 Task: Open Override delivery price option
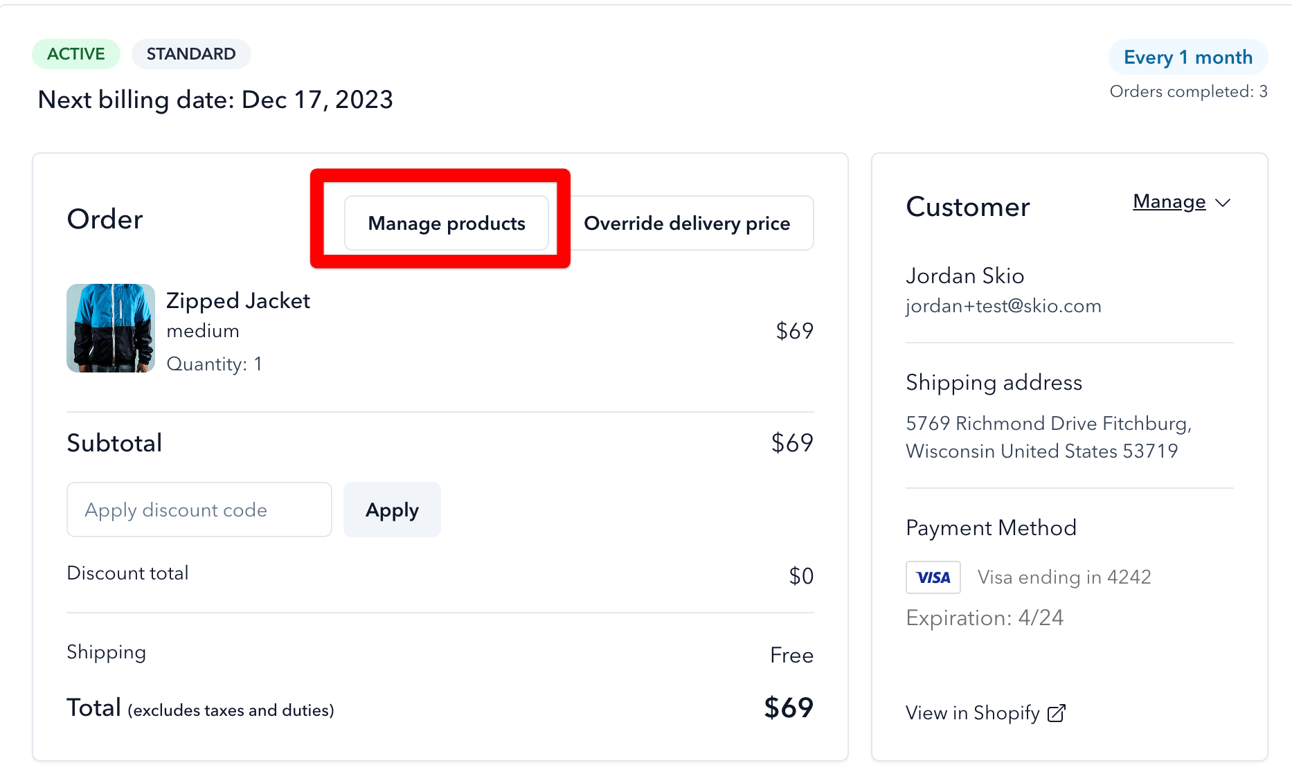pyautogui.click(x=687, y=223)
